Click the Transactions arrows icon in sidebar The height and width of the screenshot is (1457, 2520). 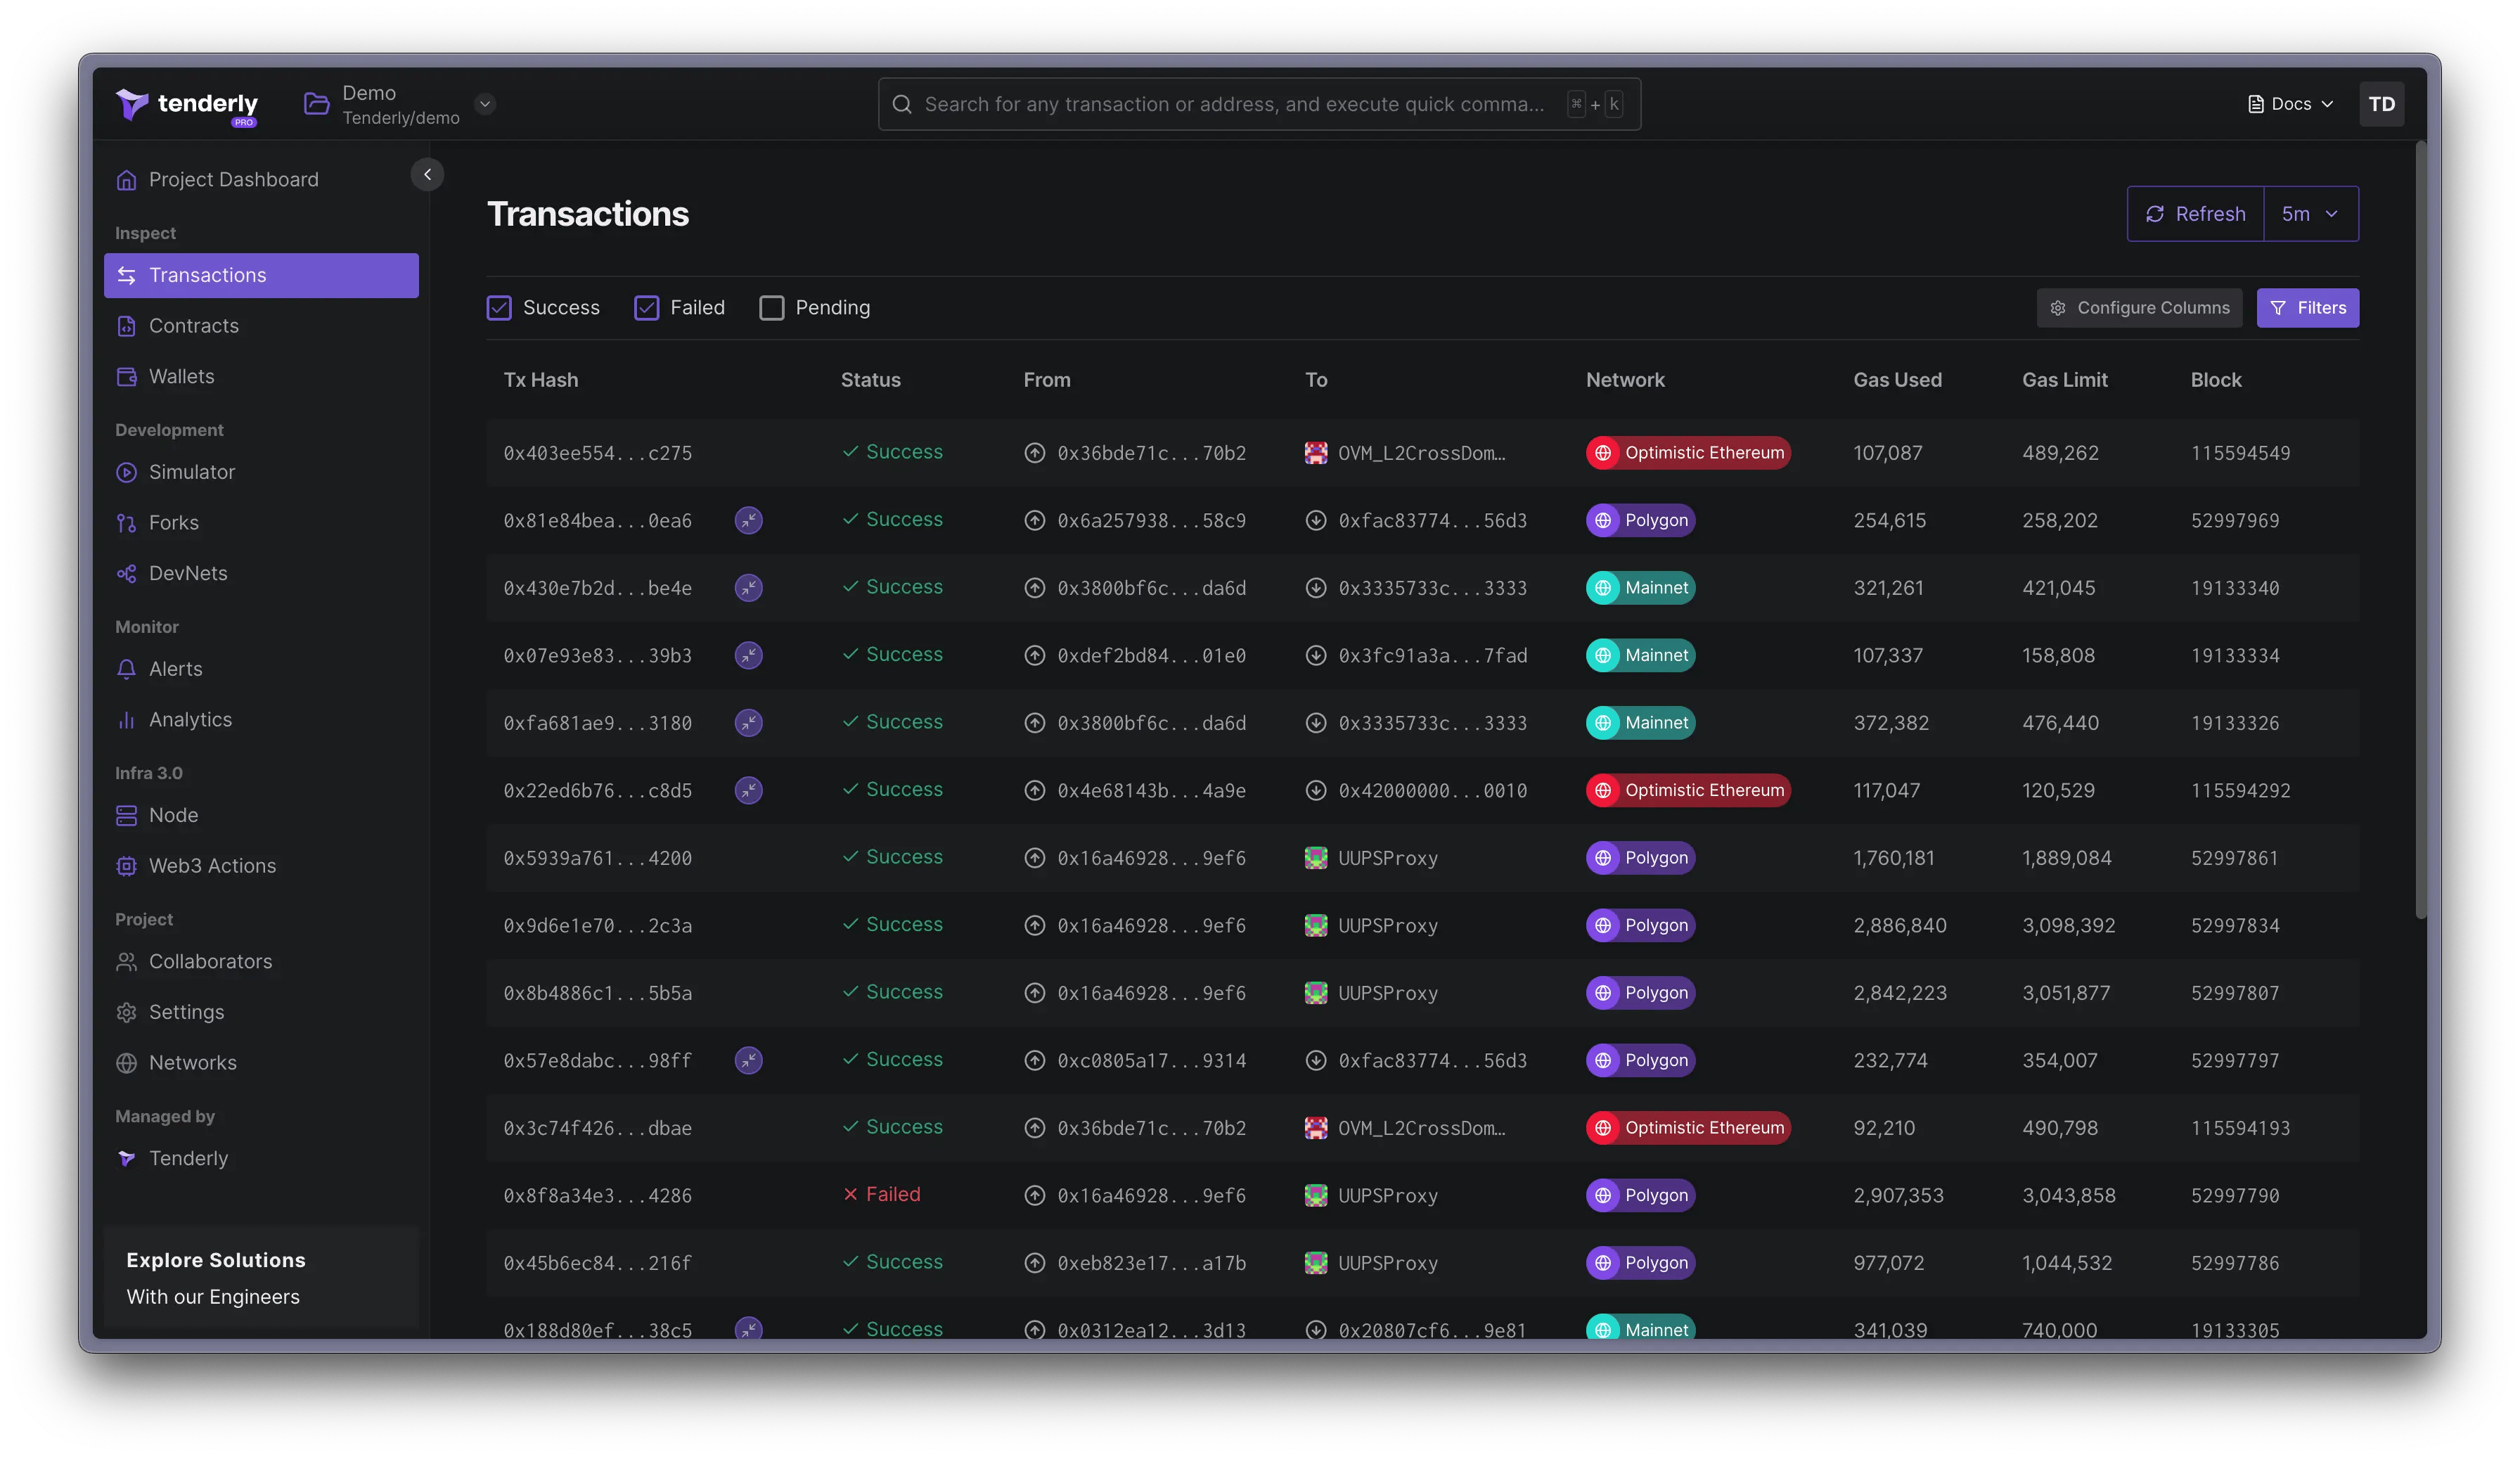[x=126, y=275]
